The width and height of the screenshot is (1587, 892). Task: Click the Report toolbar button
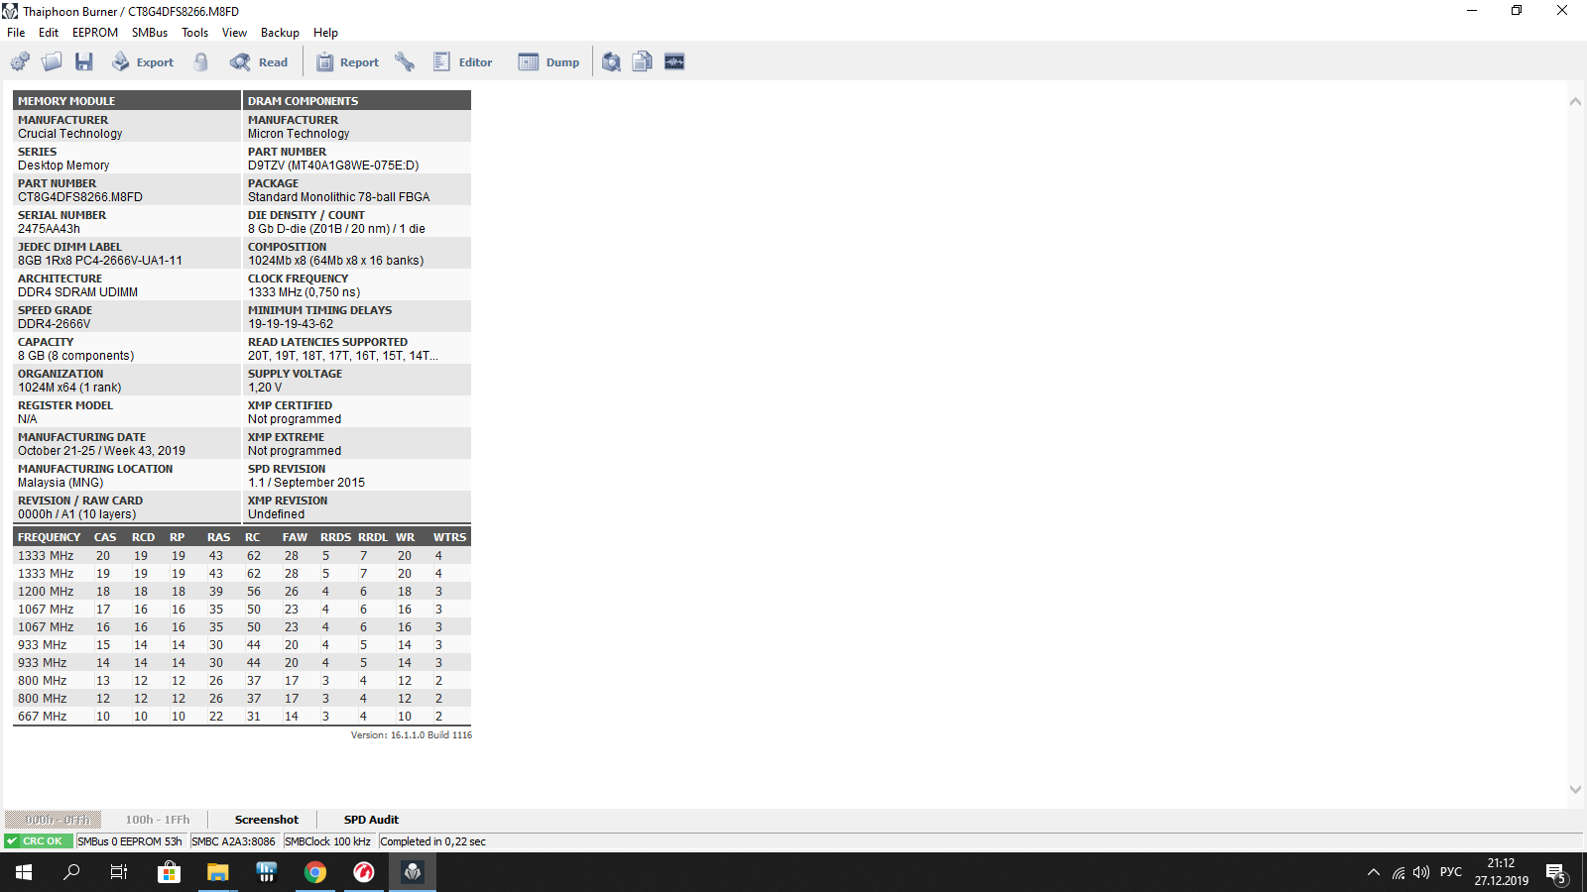click(347, 62)
